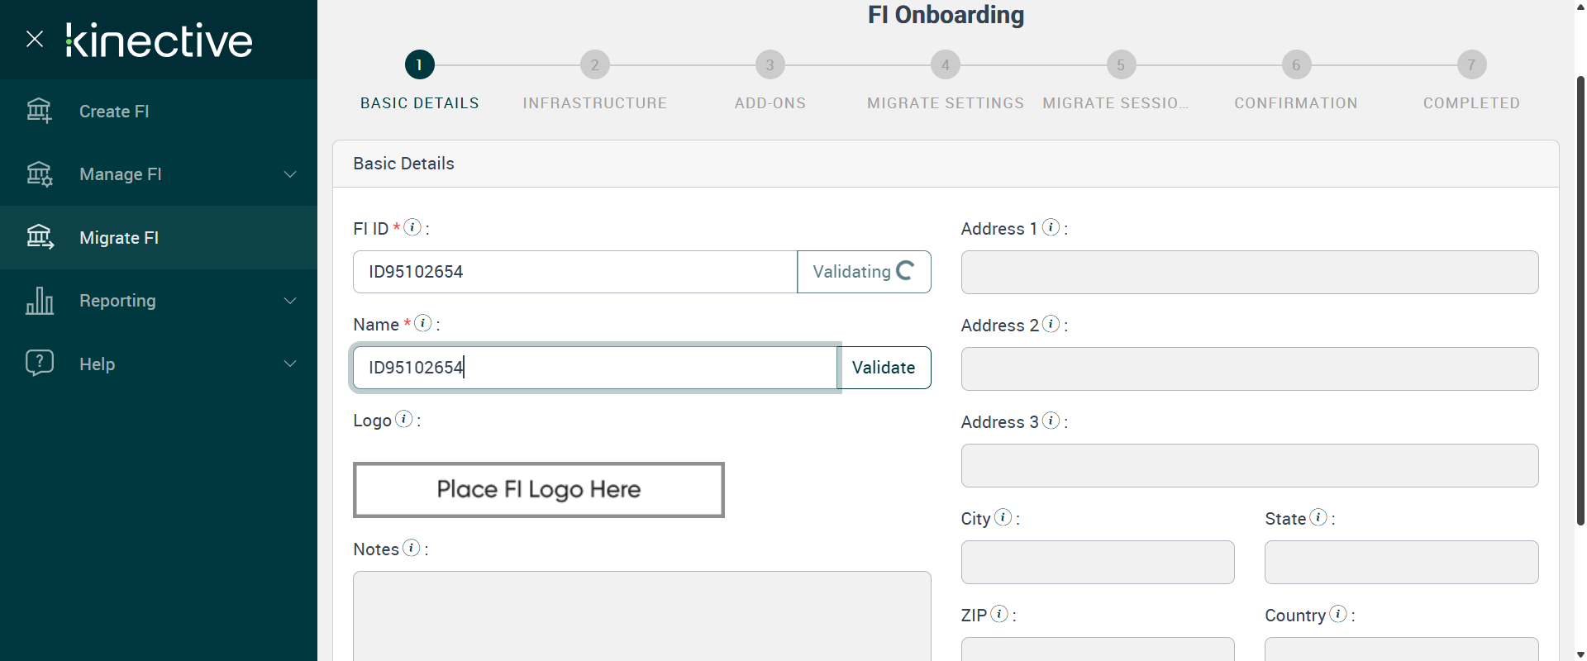Image resolution: width=1587 pixels, height=661 pixels.
Task: Click the Address 1 info icon
Action: pyautogui.click(x=1051, y=227)
